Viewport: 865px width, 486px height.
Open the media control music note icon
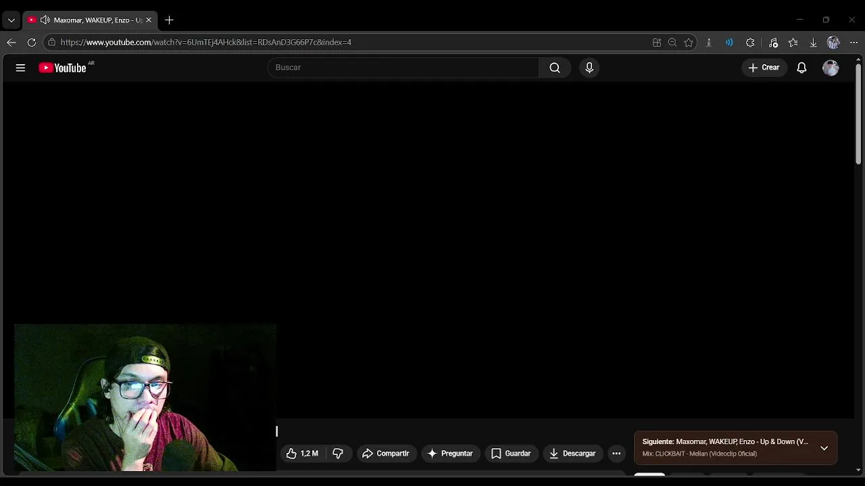point(774,43)
